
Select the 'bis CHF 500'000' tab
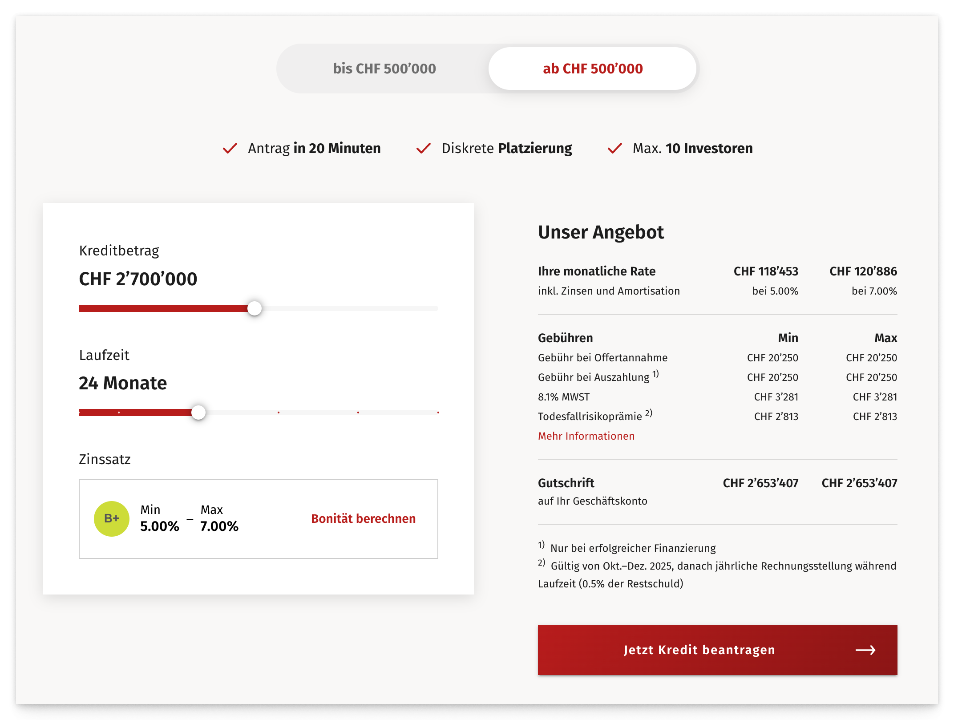[384, 69]
